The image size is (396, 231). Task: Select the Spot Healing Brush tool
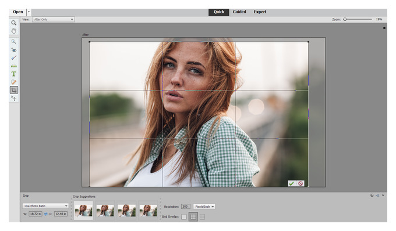click(x=13, y=82)
